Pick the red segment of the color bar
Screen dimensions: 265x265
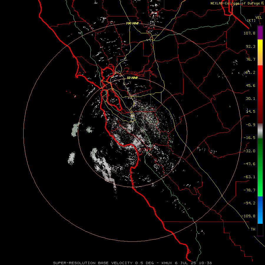coord(260,94)
